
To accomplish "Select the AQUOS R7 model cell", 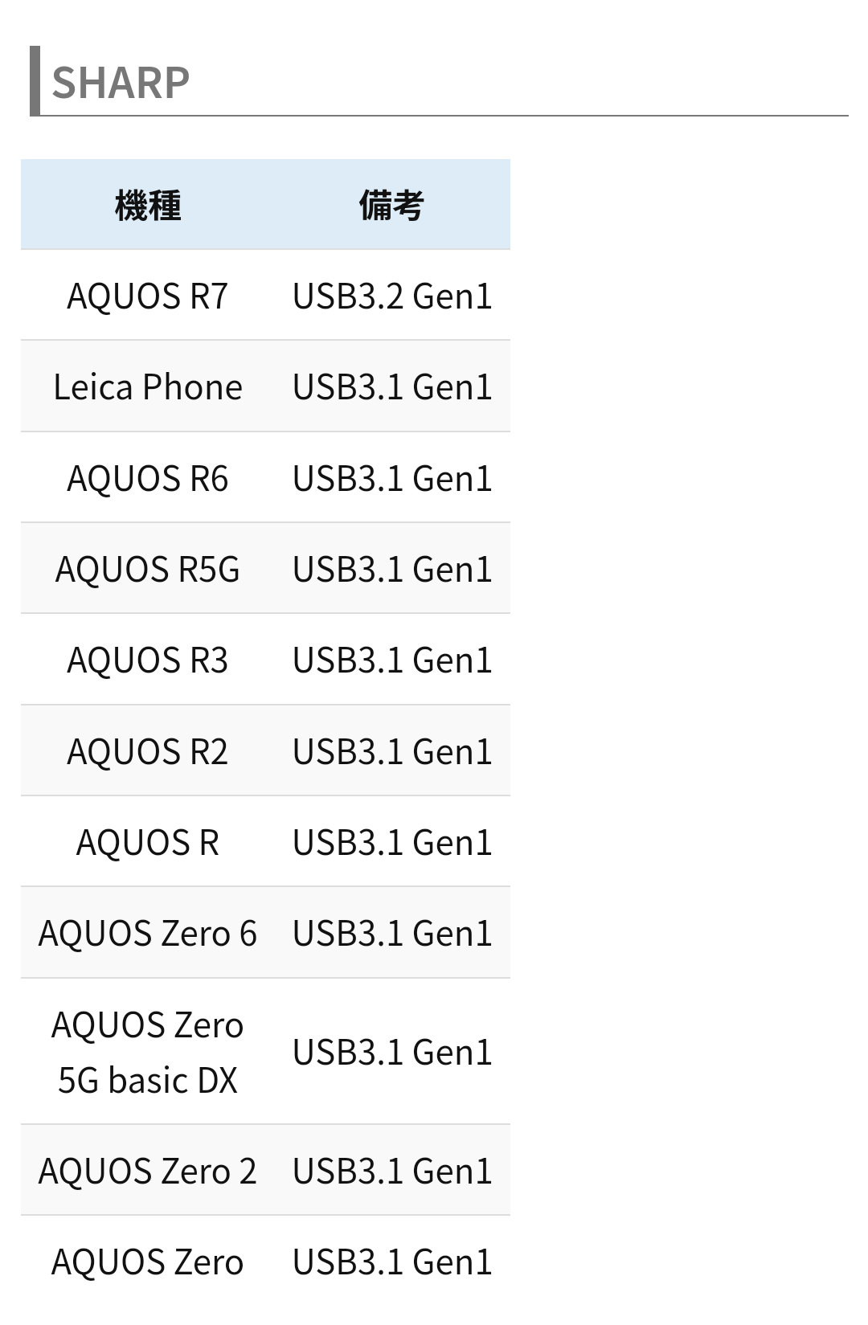I will 148,296.
